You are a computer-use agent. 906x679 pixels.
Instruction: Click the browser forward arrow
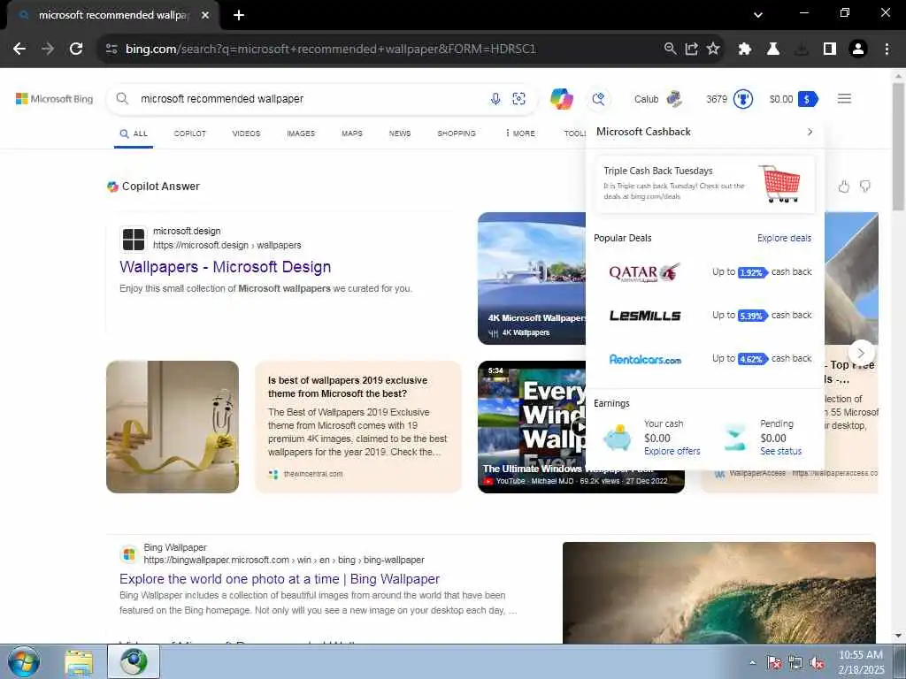tap(48, 50)
